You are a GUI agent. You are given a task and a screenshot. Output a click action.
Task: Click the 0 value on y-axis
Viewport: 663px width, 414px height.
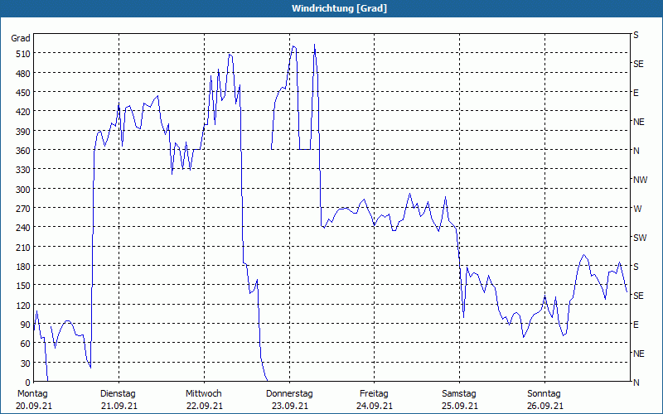(x=26, y=383)
